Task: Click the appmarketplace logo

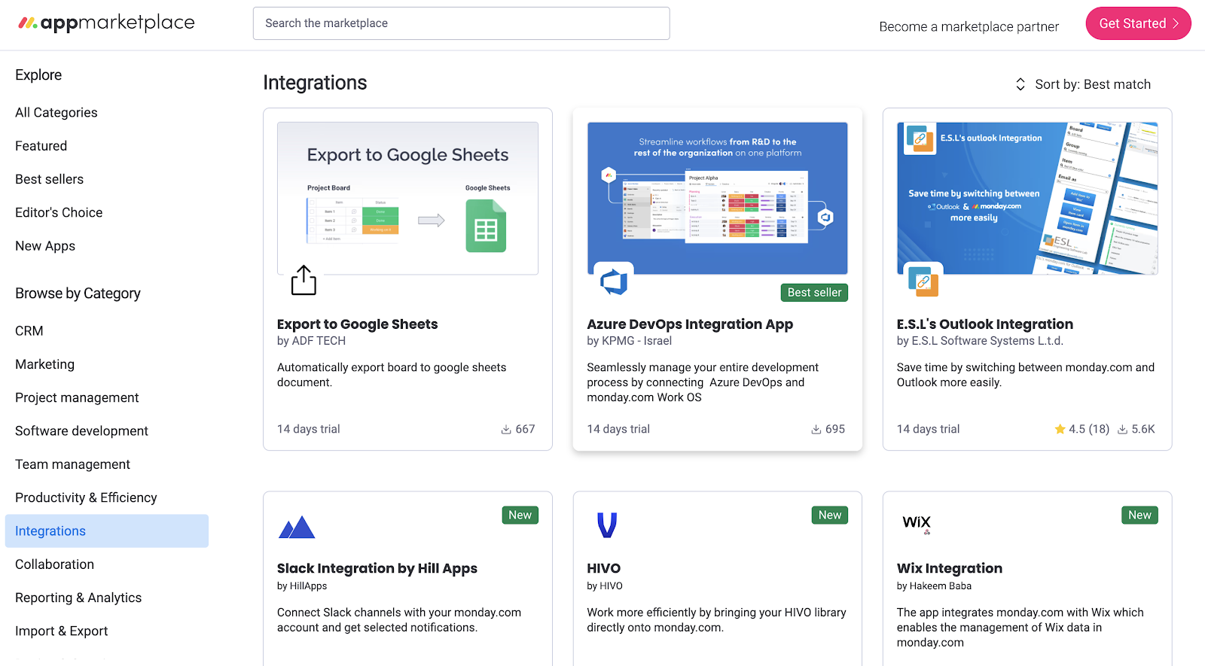Action: (106, 23)
